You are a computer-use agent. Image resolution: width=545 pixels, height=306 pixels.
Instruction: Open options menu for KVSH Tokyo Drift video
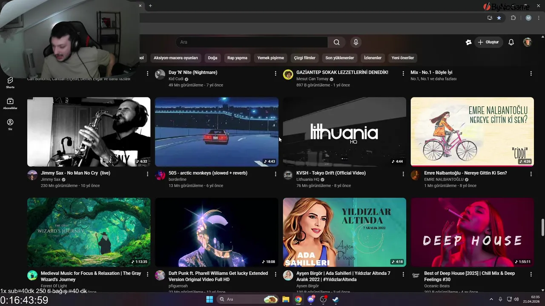pos(403,174)
